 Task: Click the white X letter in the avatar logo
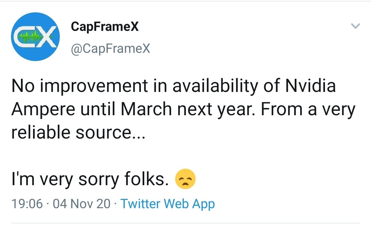pos(48,37)
